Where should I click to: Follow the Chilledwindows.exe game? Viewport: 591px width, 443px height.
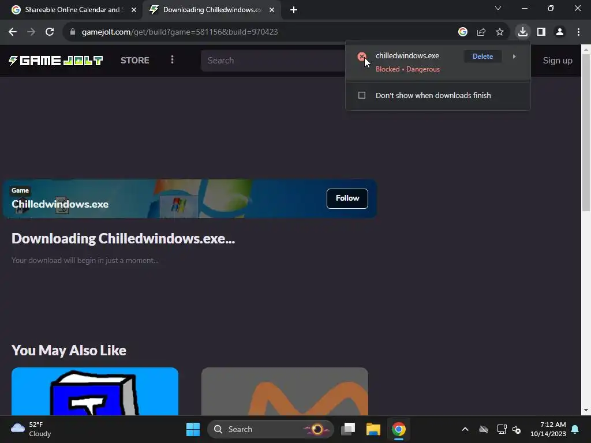(x=347, y=198)
